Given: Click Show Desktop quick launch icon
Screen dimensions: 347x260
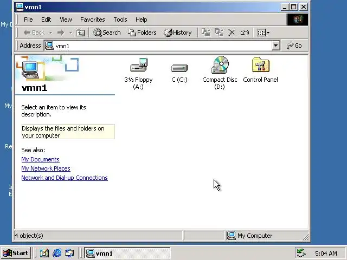Looking at the screenshot, I should 44,253.
